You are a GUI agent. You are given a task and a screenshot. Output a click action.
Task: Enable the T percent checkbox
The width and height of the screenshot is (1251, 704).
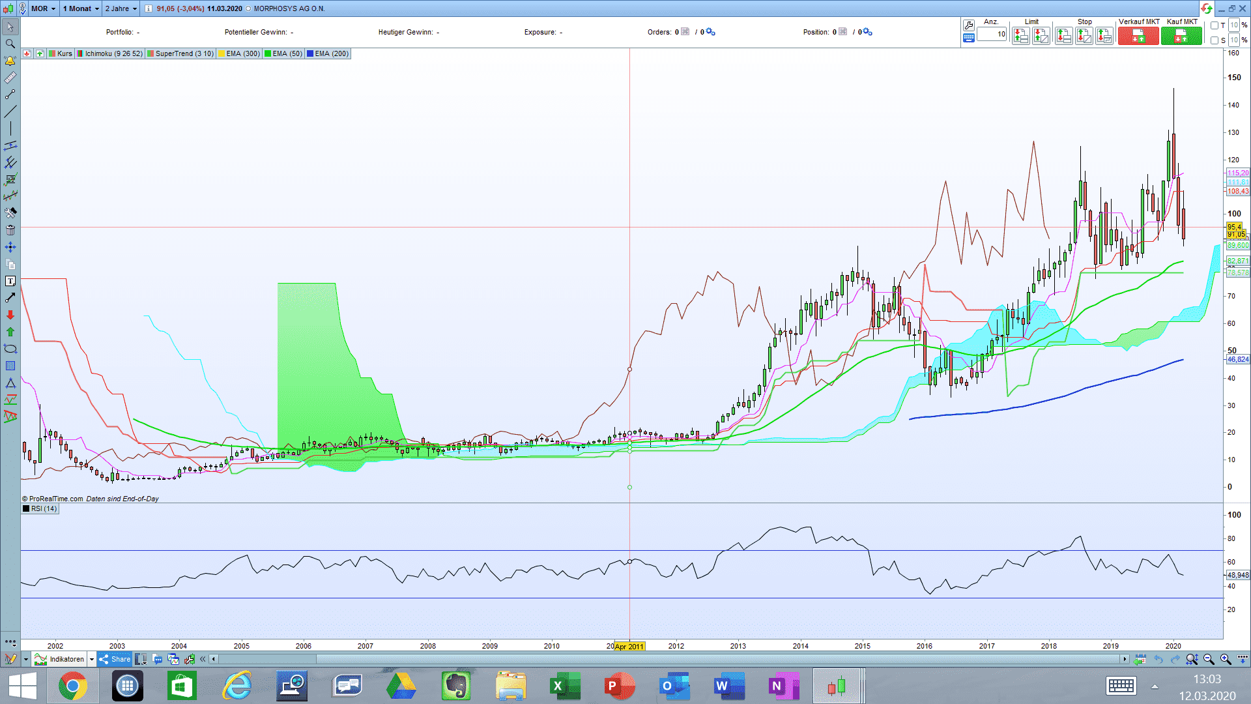pyautogui.click(x=1215, y=25)
